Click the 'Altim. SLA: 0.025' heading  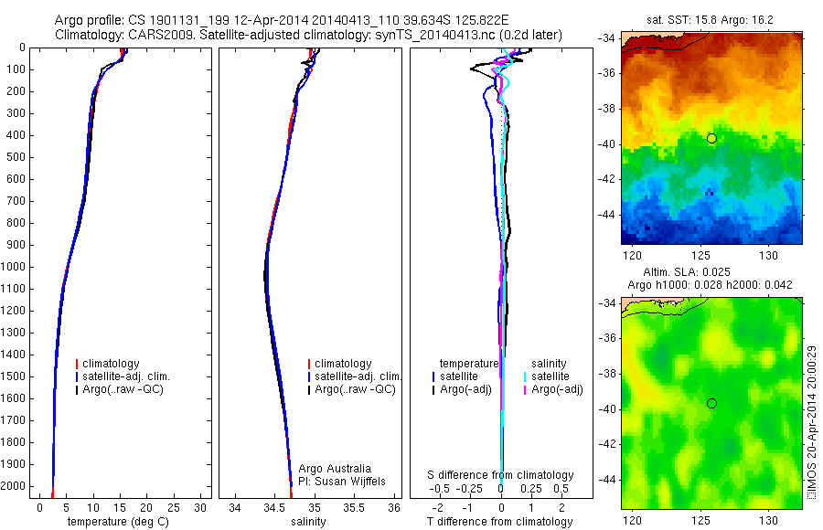tap(687, 272)
